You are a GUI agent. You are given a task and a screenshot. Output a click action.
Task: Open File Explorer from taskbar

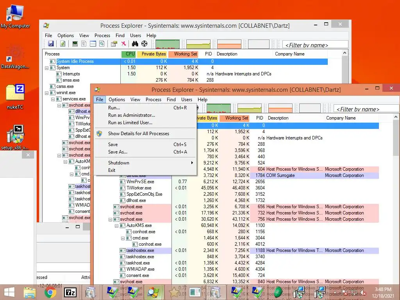tap(30, 292)
